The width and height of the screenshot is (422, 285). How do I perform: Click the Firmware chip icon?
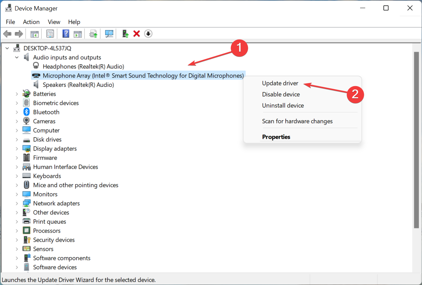click(26, 158)
